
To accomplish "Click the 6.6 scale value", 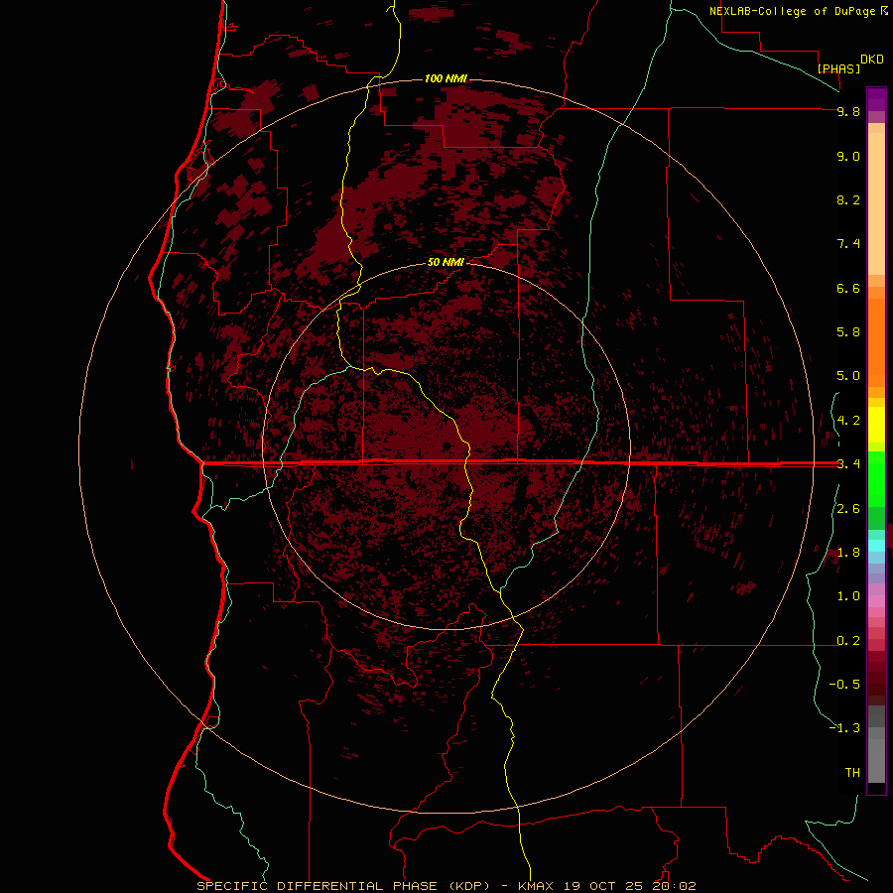I will coord(848,288).
